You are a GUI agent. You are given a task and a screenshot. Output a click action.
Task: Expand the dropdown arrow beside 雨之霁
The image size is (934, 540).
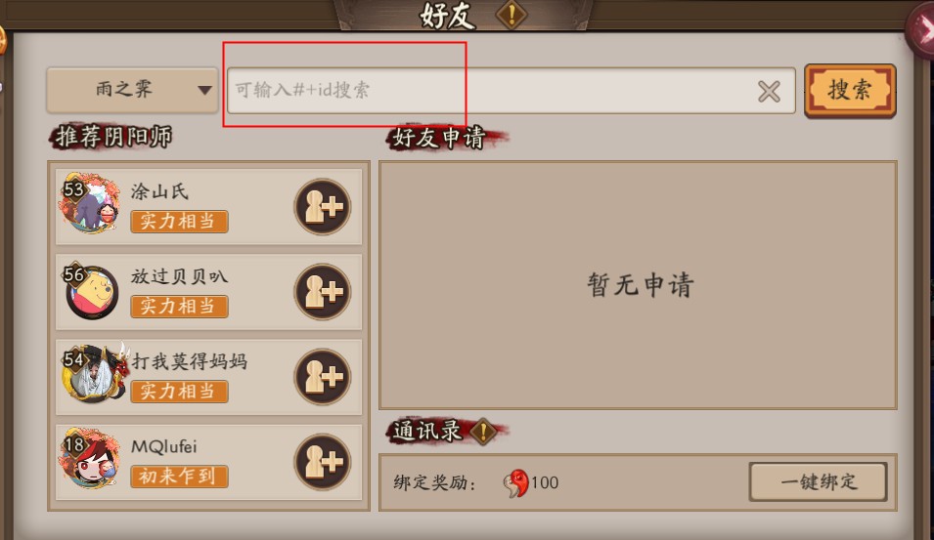(204, 91)
